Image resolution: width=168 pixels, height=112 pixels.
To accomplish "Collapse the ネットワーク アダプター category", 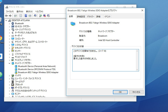I will click(10, 63).
